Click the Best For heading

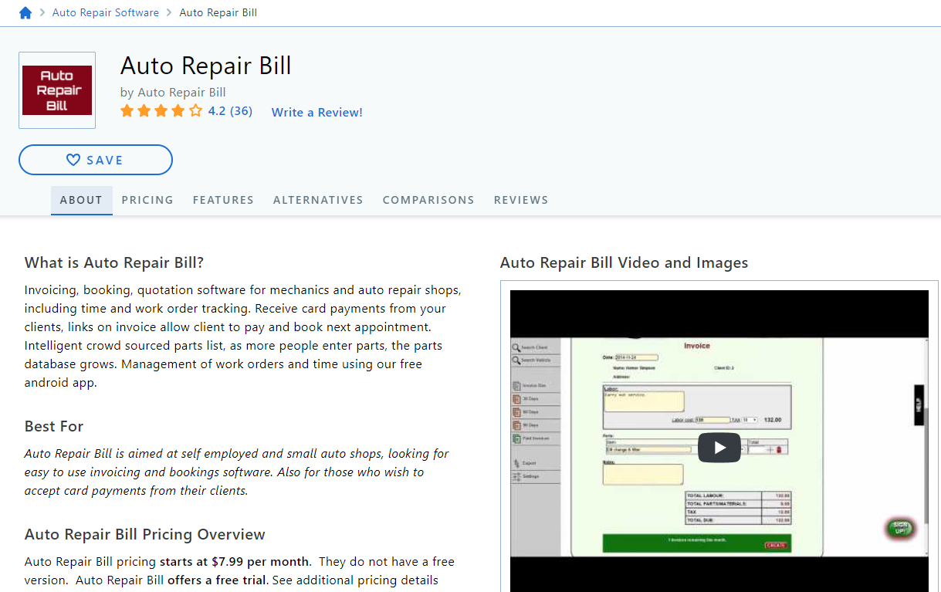pos(54,426)
